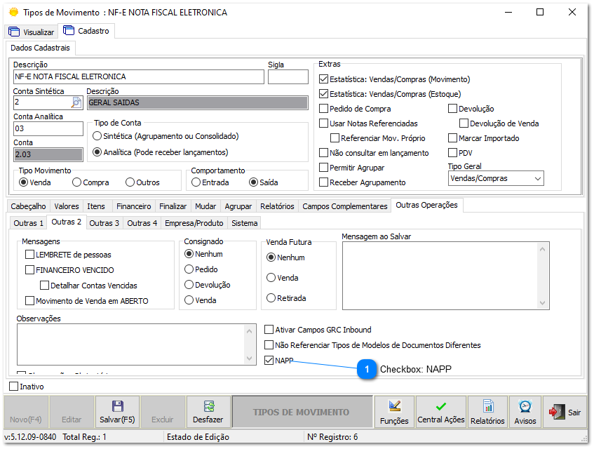Exit the form with the Sair button
Screen dimensions: 594x449
pos(565,411)
